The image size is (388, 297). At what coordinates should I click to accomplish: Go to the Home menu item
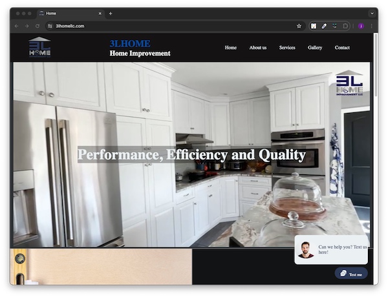click(230, 48)
